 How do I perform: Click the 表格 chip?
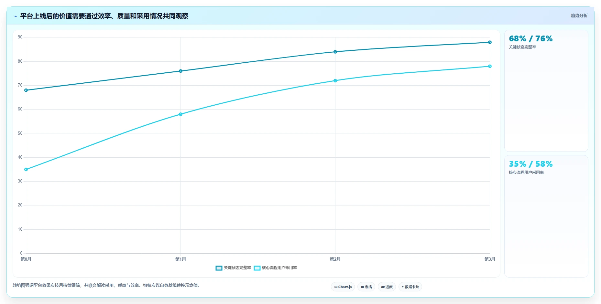pyautogui.click(x=366, y=287)
